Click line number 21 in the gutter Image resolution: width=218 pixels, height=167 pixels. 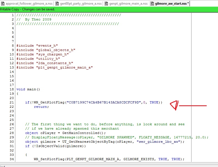click(11, 102)
